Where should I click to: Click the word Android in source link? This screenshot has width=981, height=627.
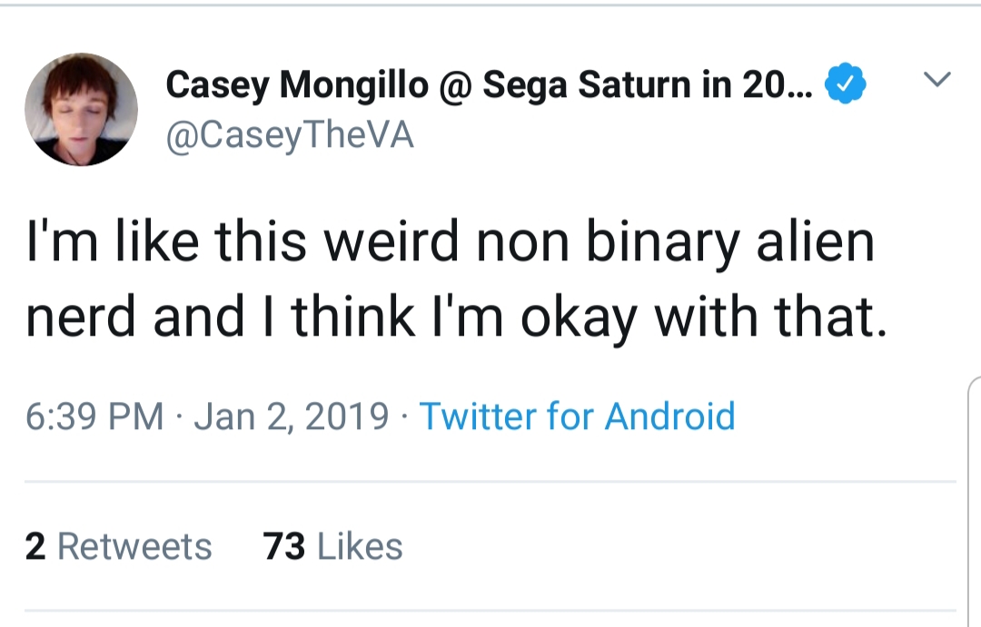(669, 416)
